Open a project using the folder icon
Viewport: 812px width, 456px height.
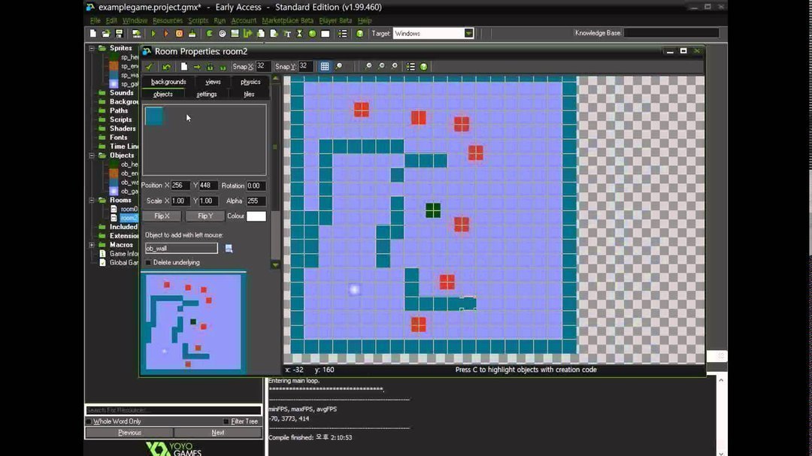[x=106, y=34]
